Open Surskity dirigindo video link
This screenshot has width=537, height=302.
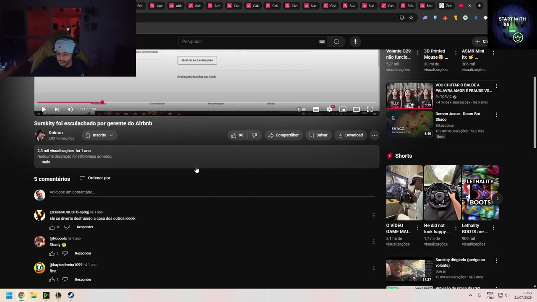[460, 263]
